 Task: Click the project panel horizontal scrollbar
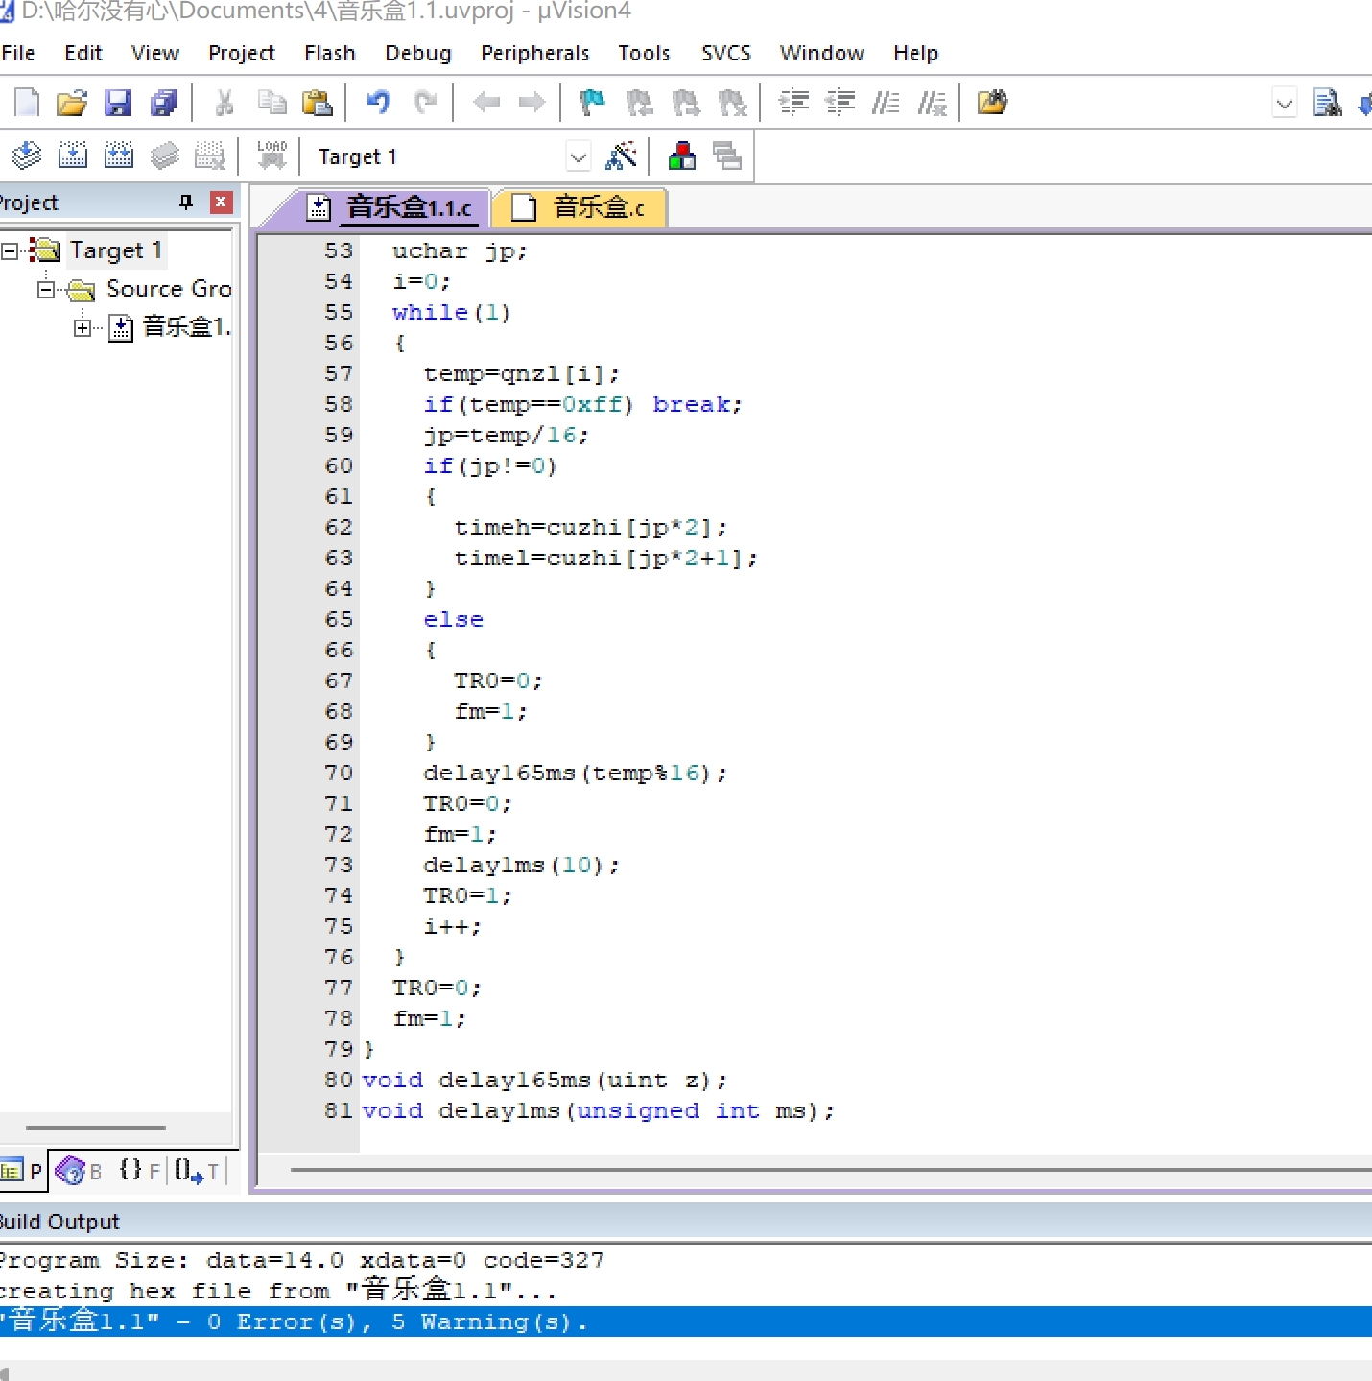tap(96, 1128)
